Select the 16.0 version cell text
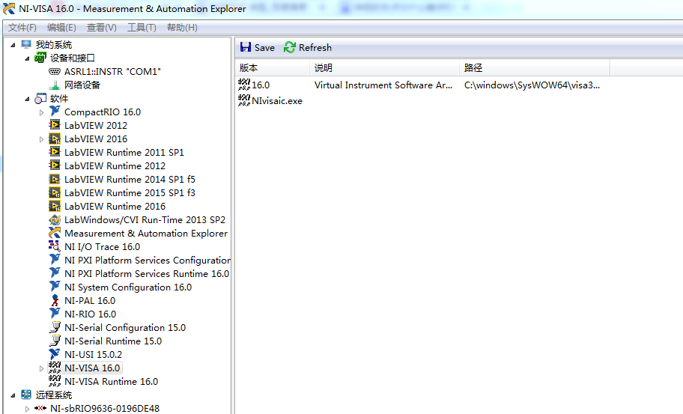The image size is (683, 414). pyautogui.click(x=261, y=85)
